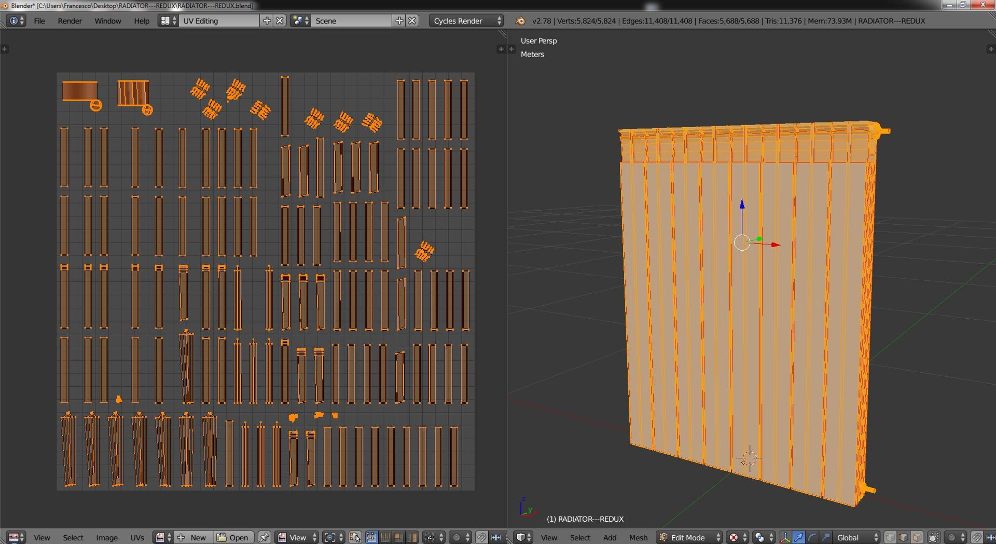Delete the UV Editing screen layout
Viewport: 996px width, 544px height.
coord(280,21)
